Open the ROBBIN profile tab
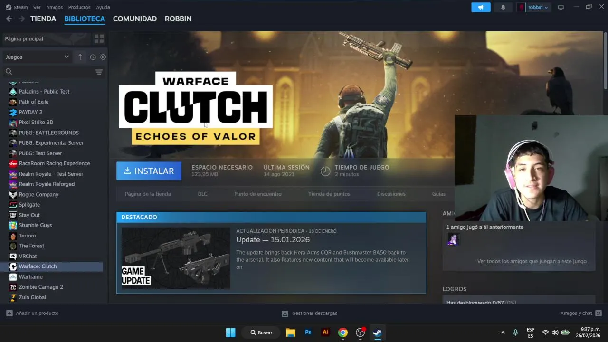This screenshot has width=608, height=342. [x=178, y=19]
